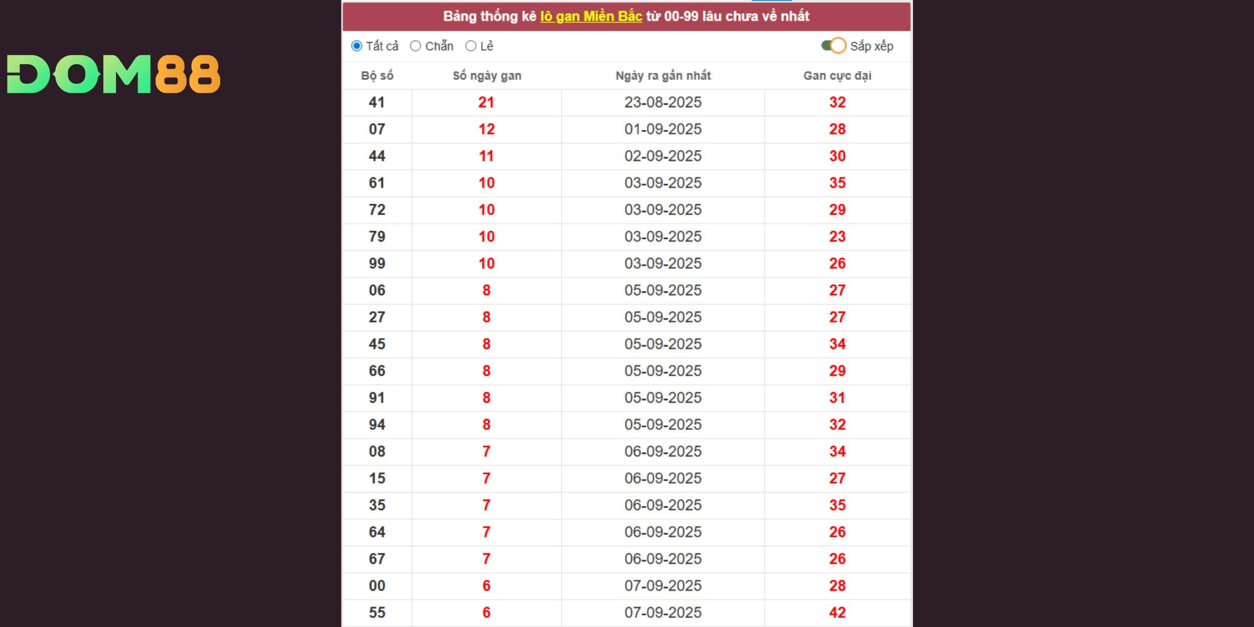
Task: Open the 'lô gan Miền Bắc' link
Action: [591, 16]
